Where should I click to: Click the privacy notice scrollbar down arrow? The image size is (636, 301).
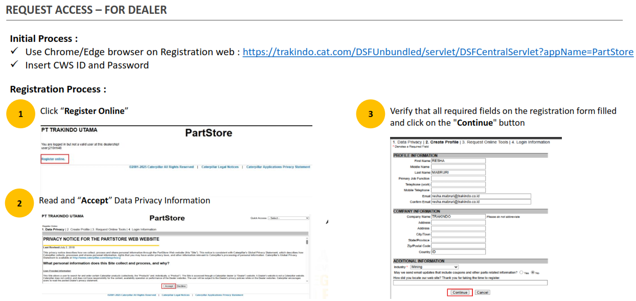pyautogui.click(x=307, y=280)
